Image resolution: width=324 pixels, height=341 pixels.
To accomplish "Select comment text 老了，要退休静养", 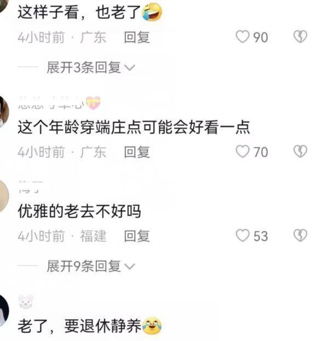I will coord(90,326).
